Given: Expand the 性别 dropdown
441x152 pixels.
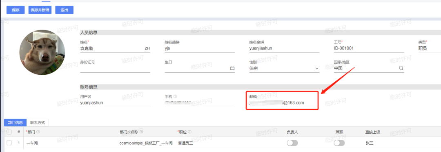Looking at the screenshot, I should coord(317,68).
